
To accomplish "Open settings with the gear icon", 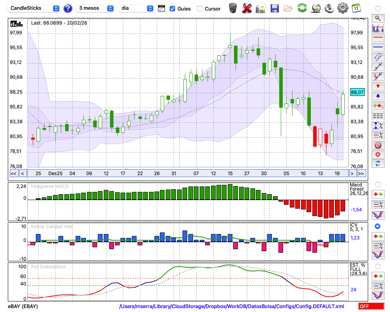I will [343, 8].
